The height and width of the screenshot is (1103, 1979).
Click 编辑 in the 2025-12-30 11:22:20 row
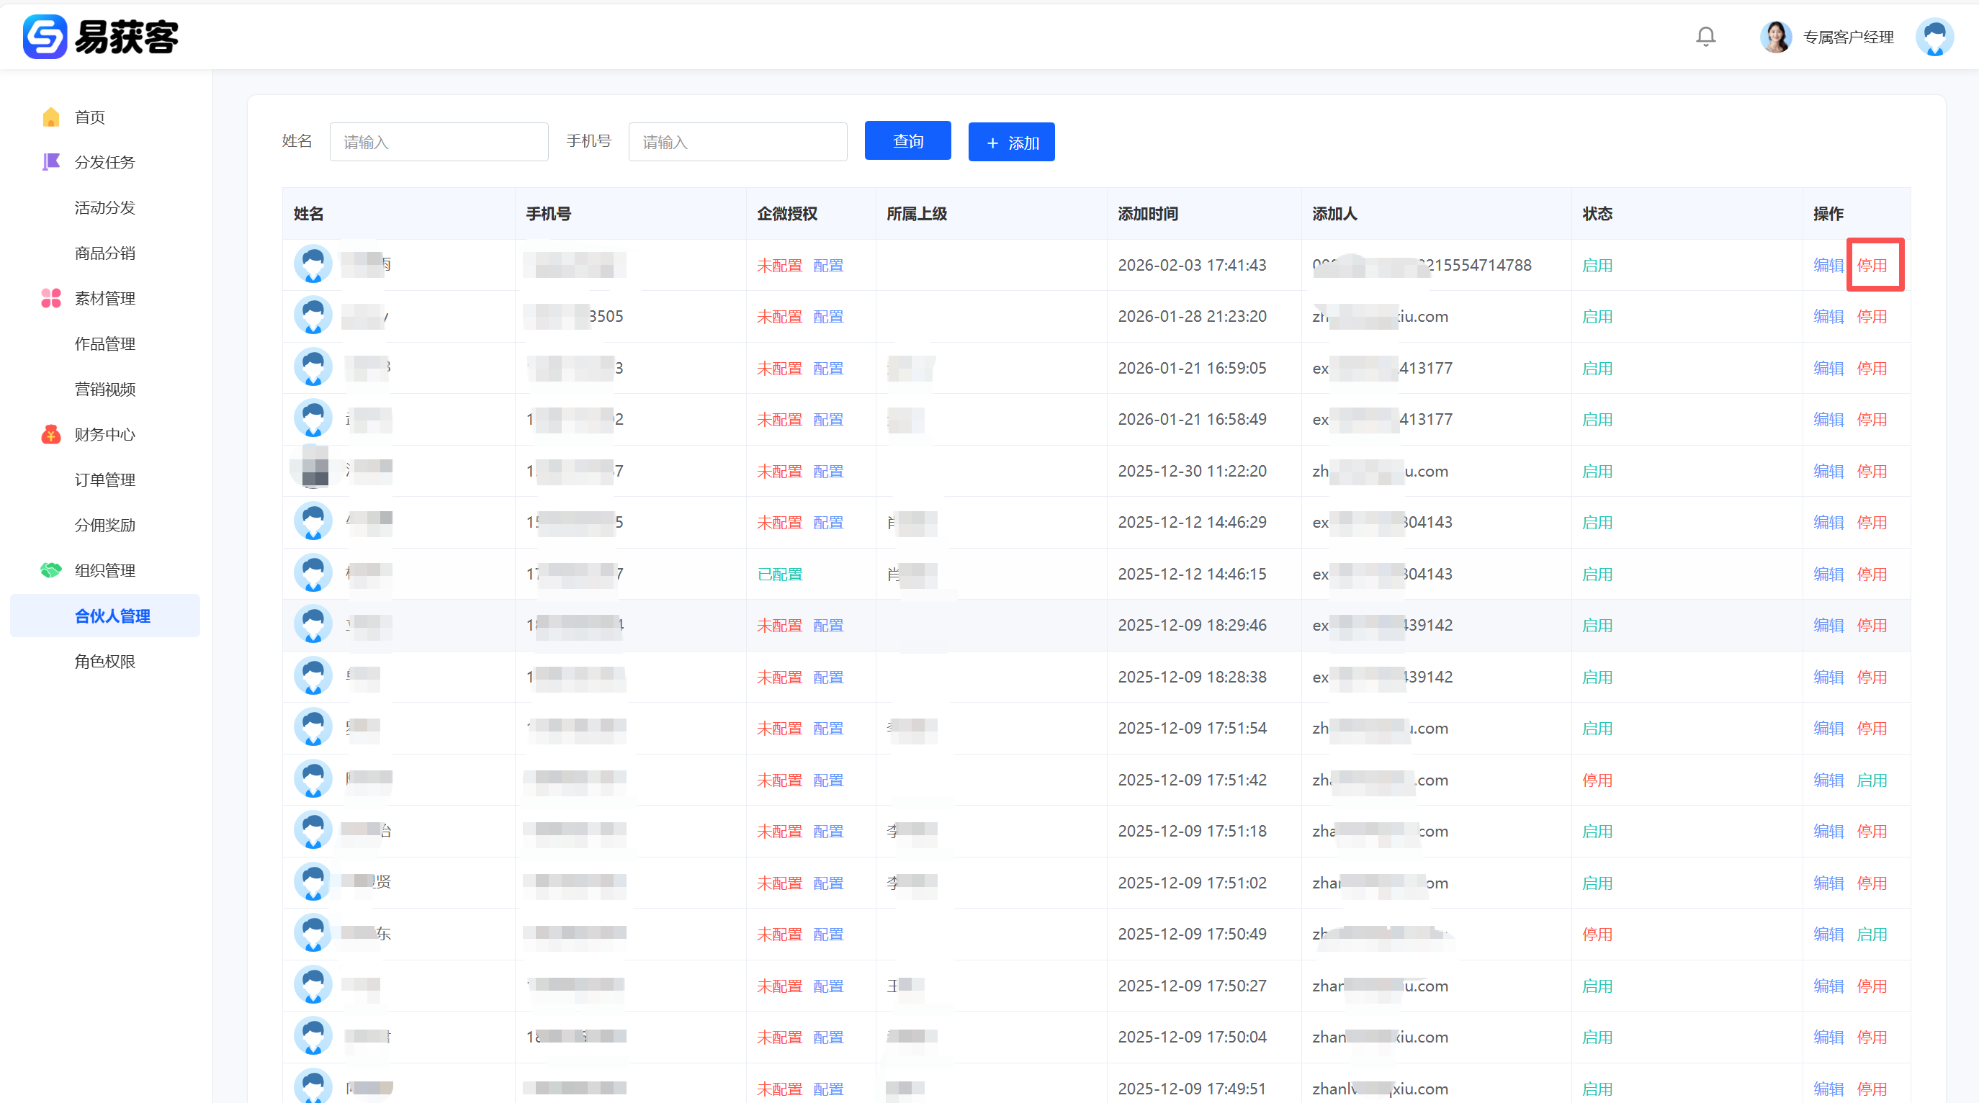(x=1828, y=472)
